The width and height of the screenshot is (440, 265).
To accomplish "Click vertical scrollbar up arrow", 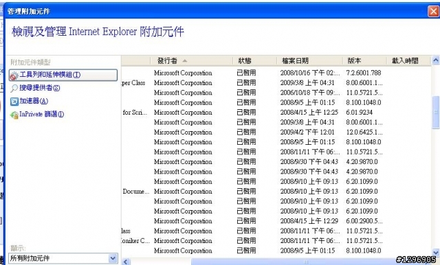I will coord(436,60).
